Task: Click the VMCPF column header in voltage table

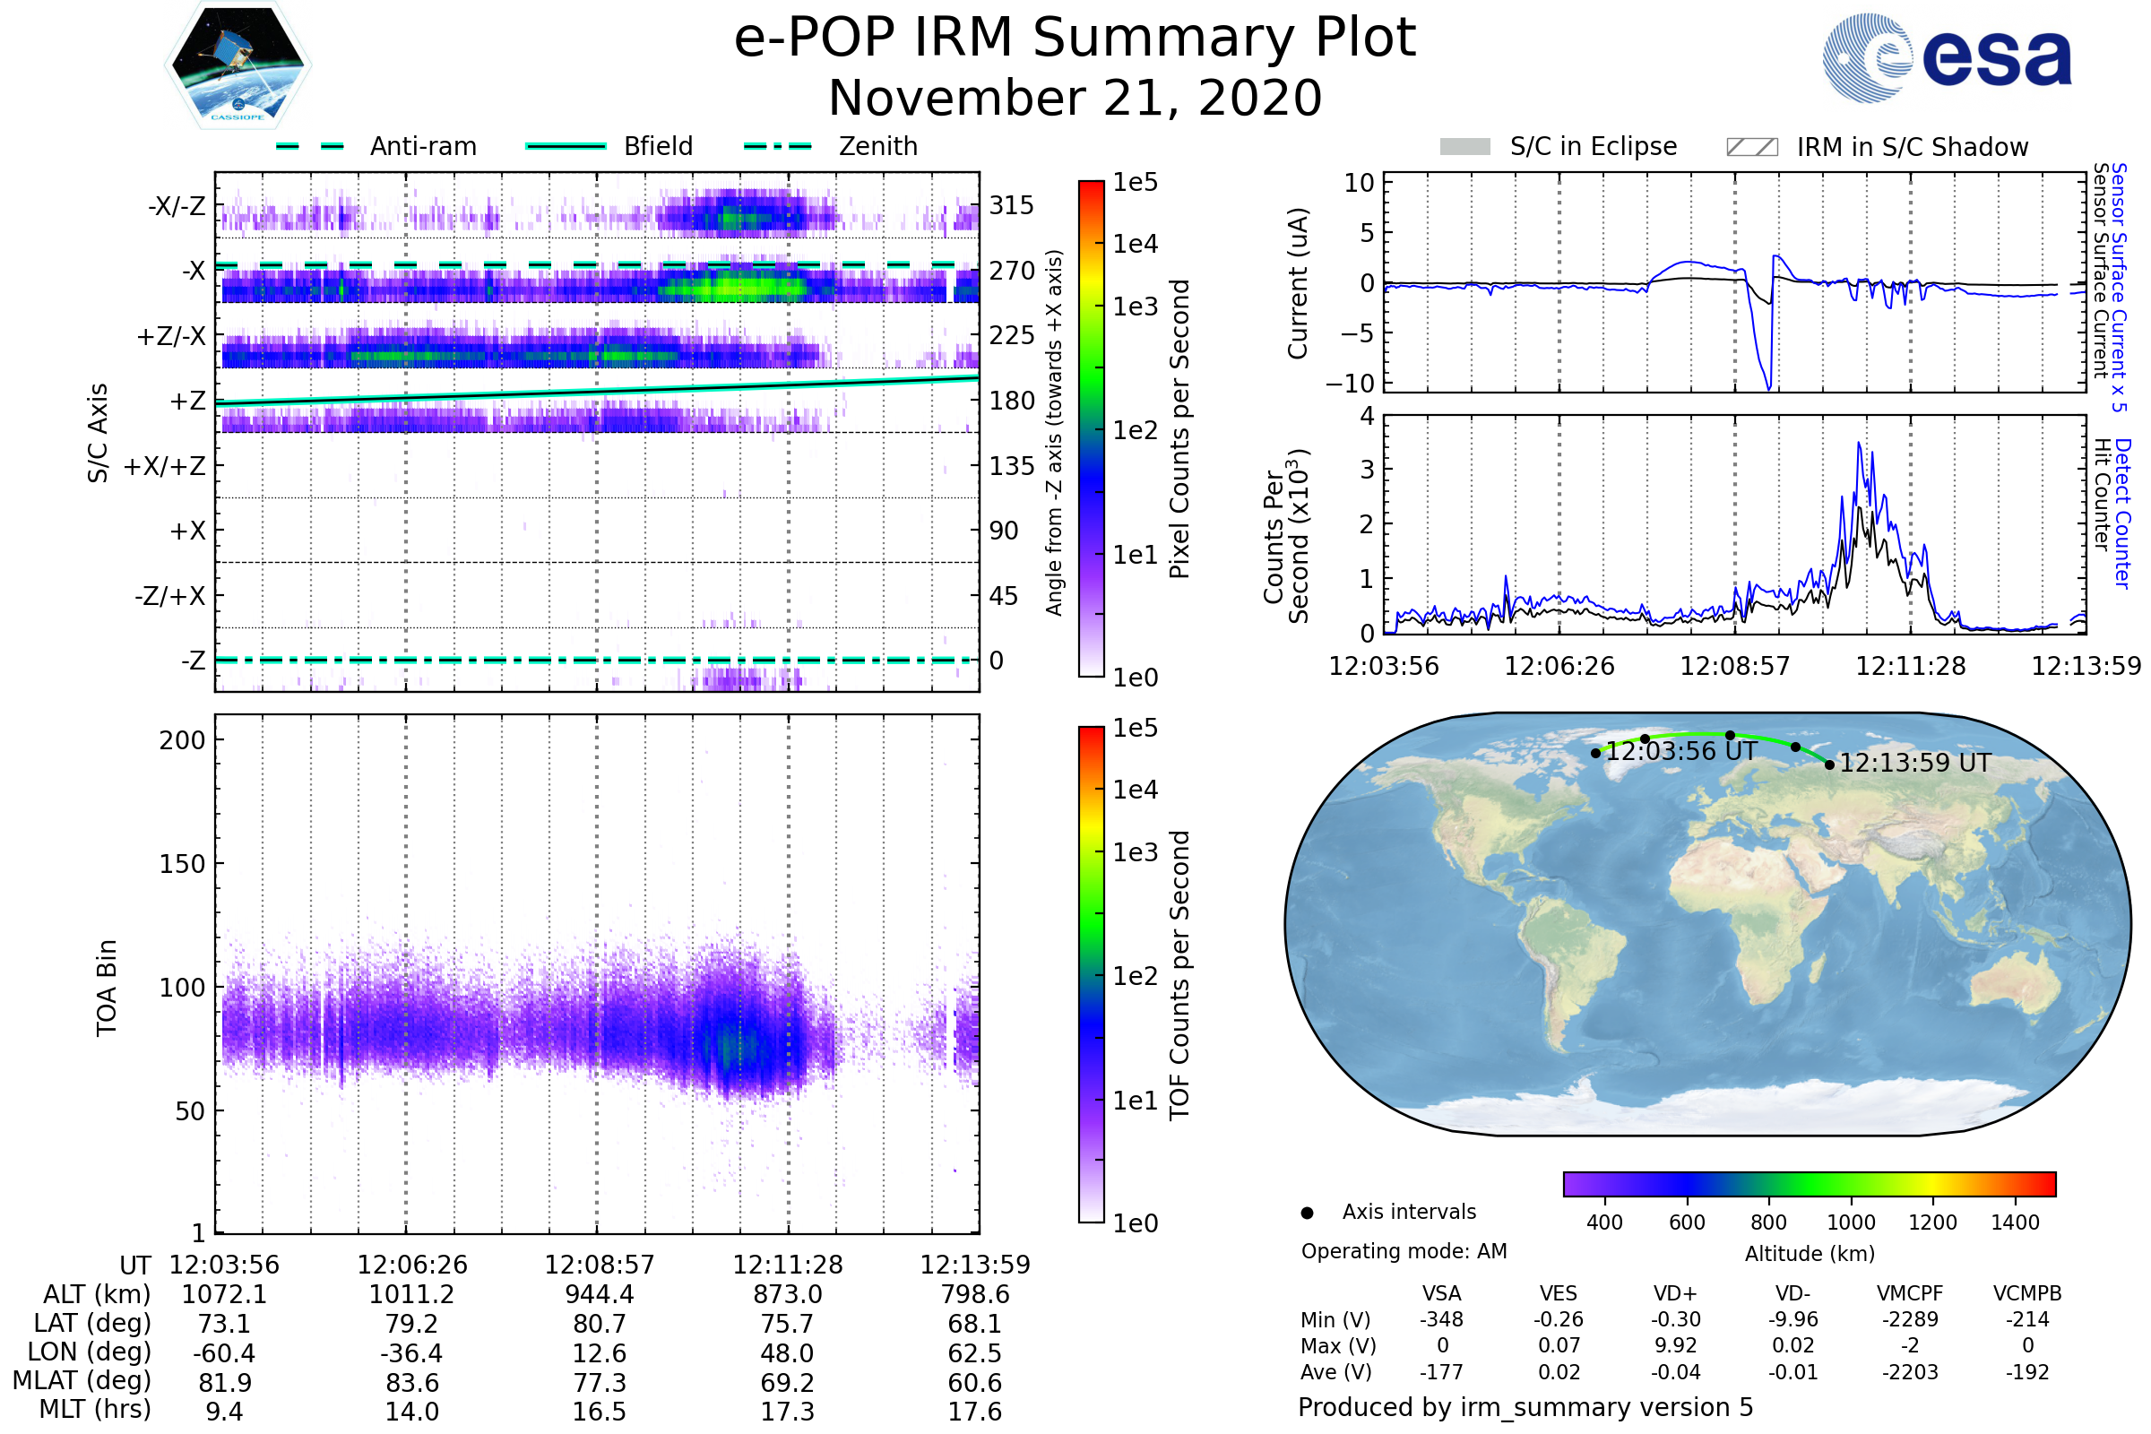Action: (1910, 1293)
